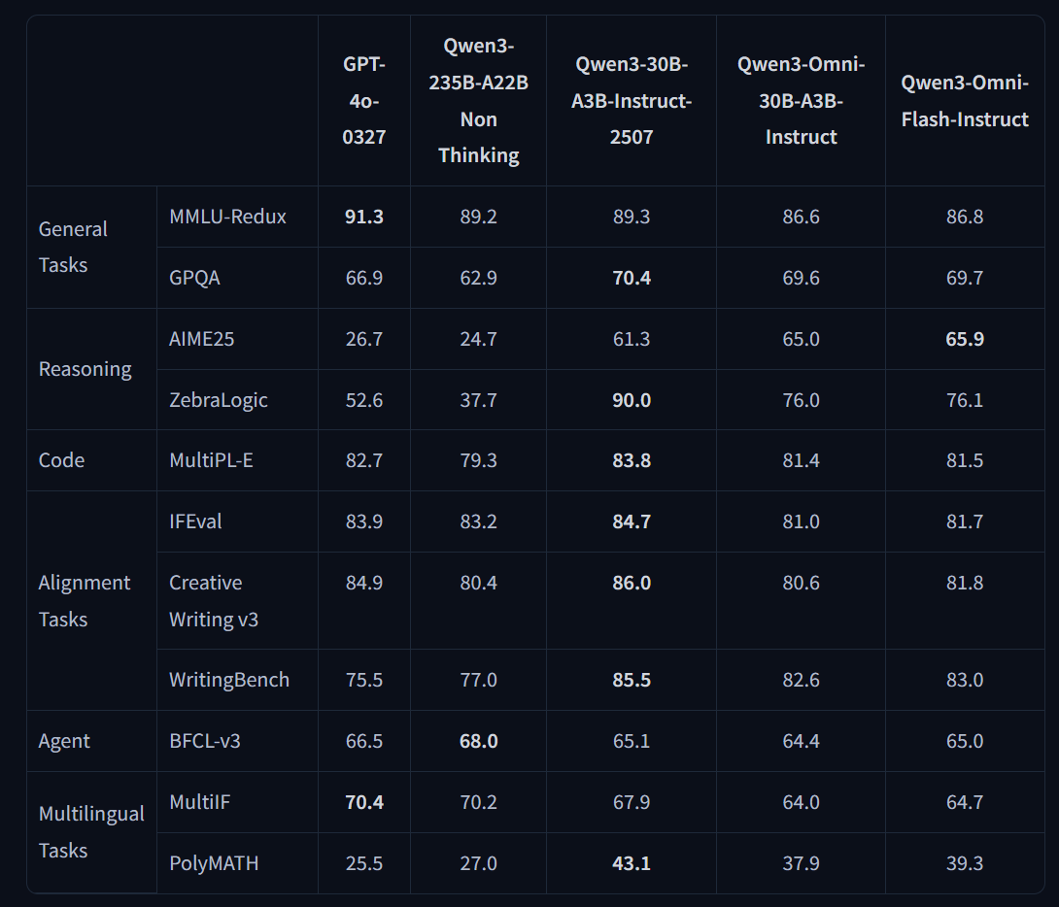Click the Qwen3-Omni-30B-A3B-Instruct column header

click(x=801, y=101)
